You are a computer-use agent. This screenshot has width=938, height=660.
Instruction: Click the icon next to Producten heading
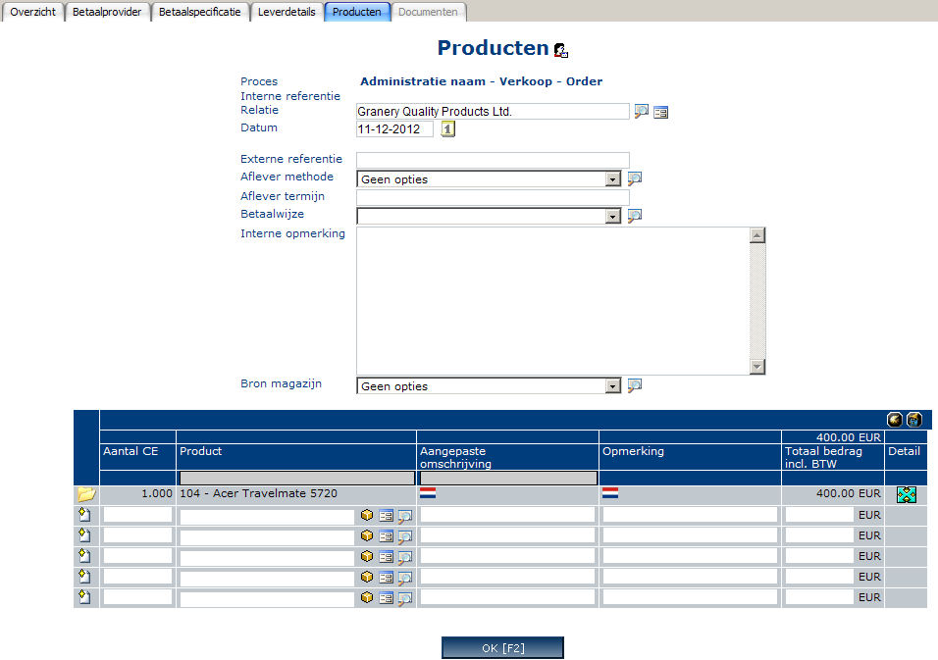[x=560, y=50]
